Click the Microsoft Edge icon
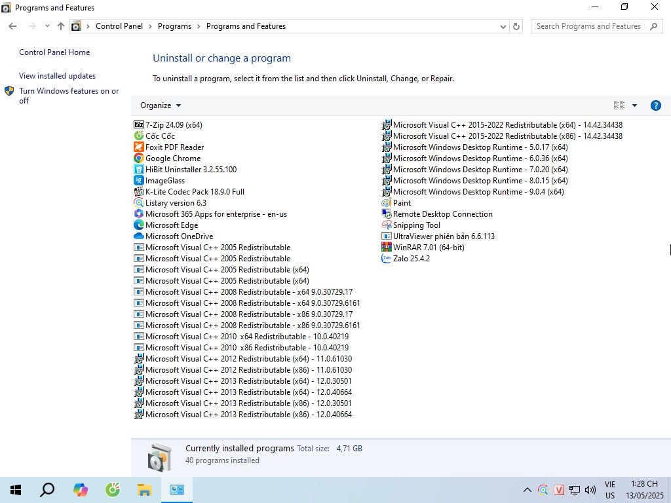The image size is (671, 503). [x=139, y=225]
